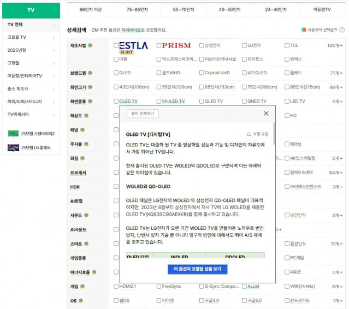Click the colored dot next to 게임
Viewport: 349px width, 309px height.
(x=82, y=286)
